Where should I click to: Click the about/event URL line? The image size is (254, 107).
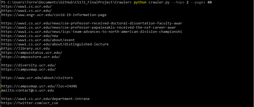pos(38,40)
